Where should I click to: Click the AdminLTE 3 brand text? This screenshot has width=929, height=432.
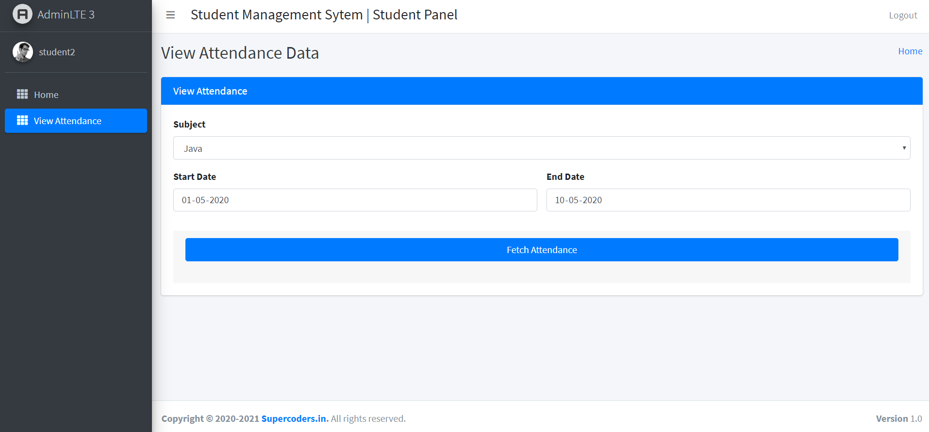coord(66,15)
